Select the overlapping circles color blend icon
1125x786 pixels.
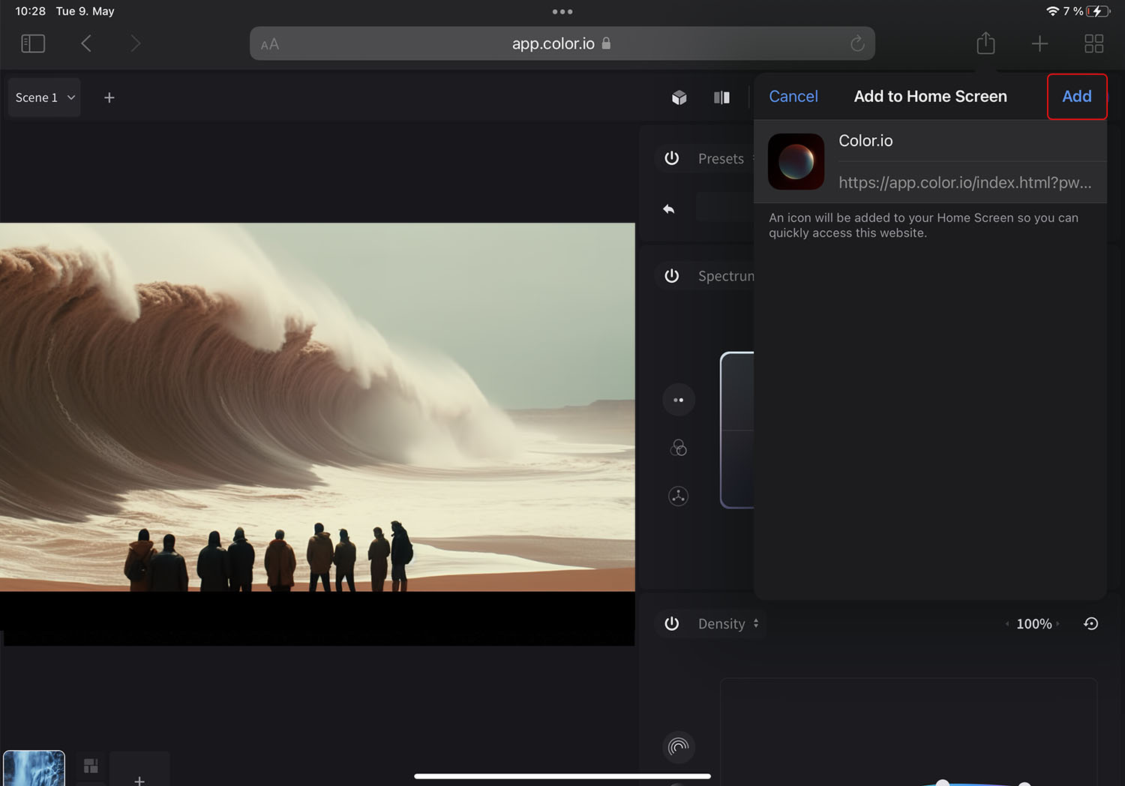point(678,448)
